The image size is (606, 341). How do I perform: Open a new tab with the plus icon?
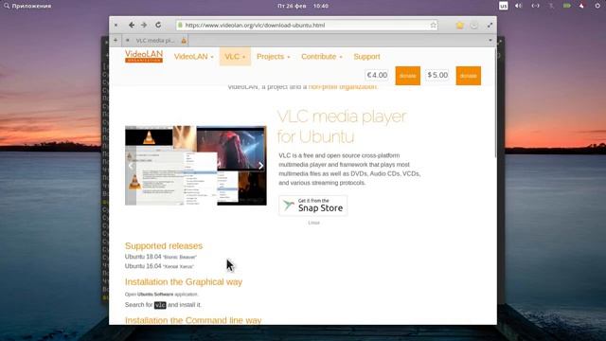coord(116,40)
